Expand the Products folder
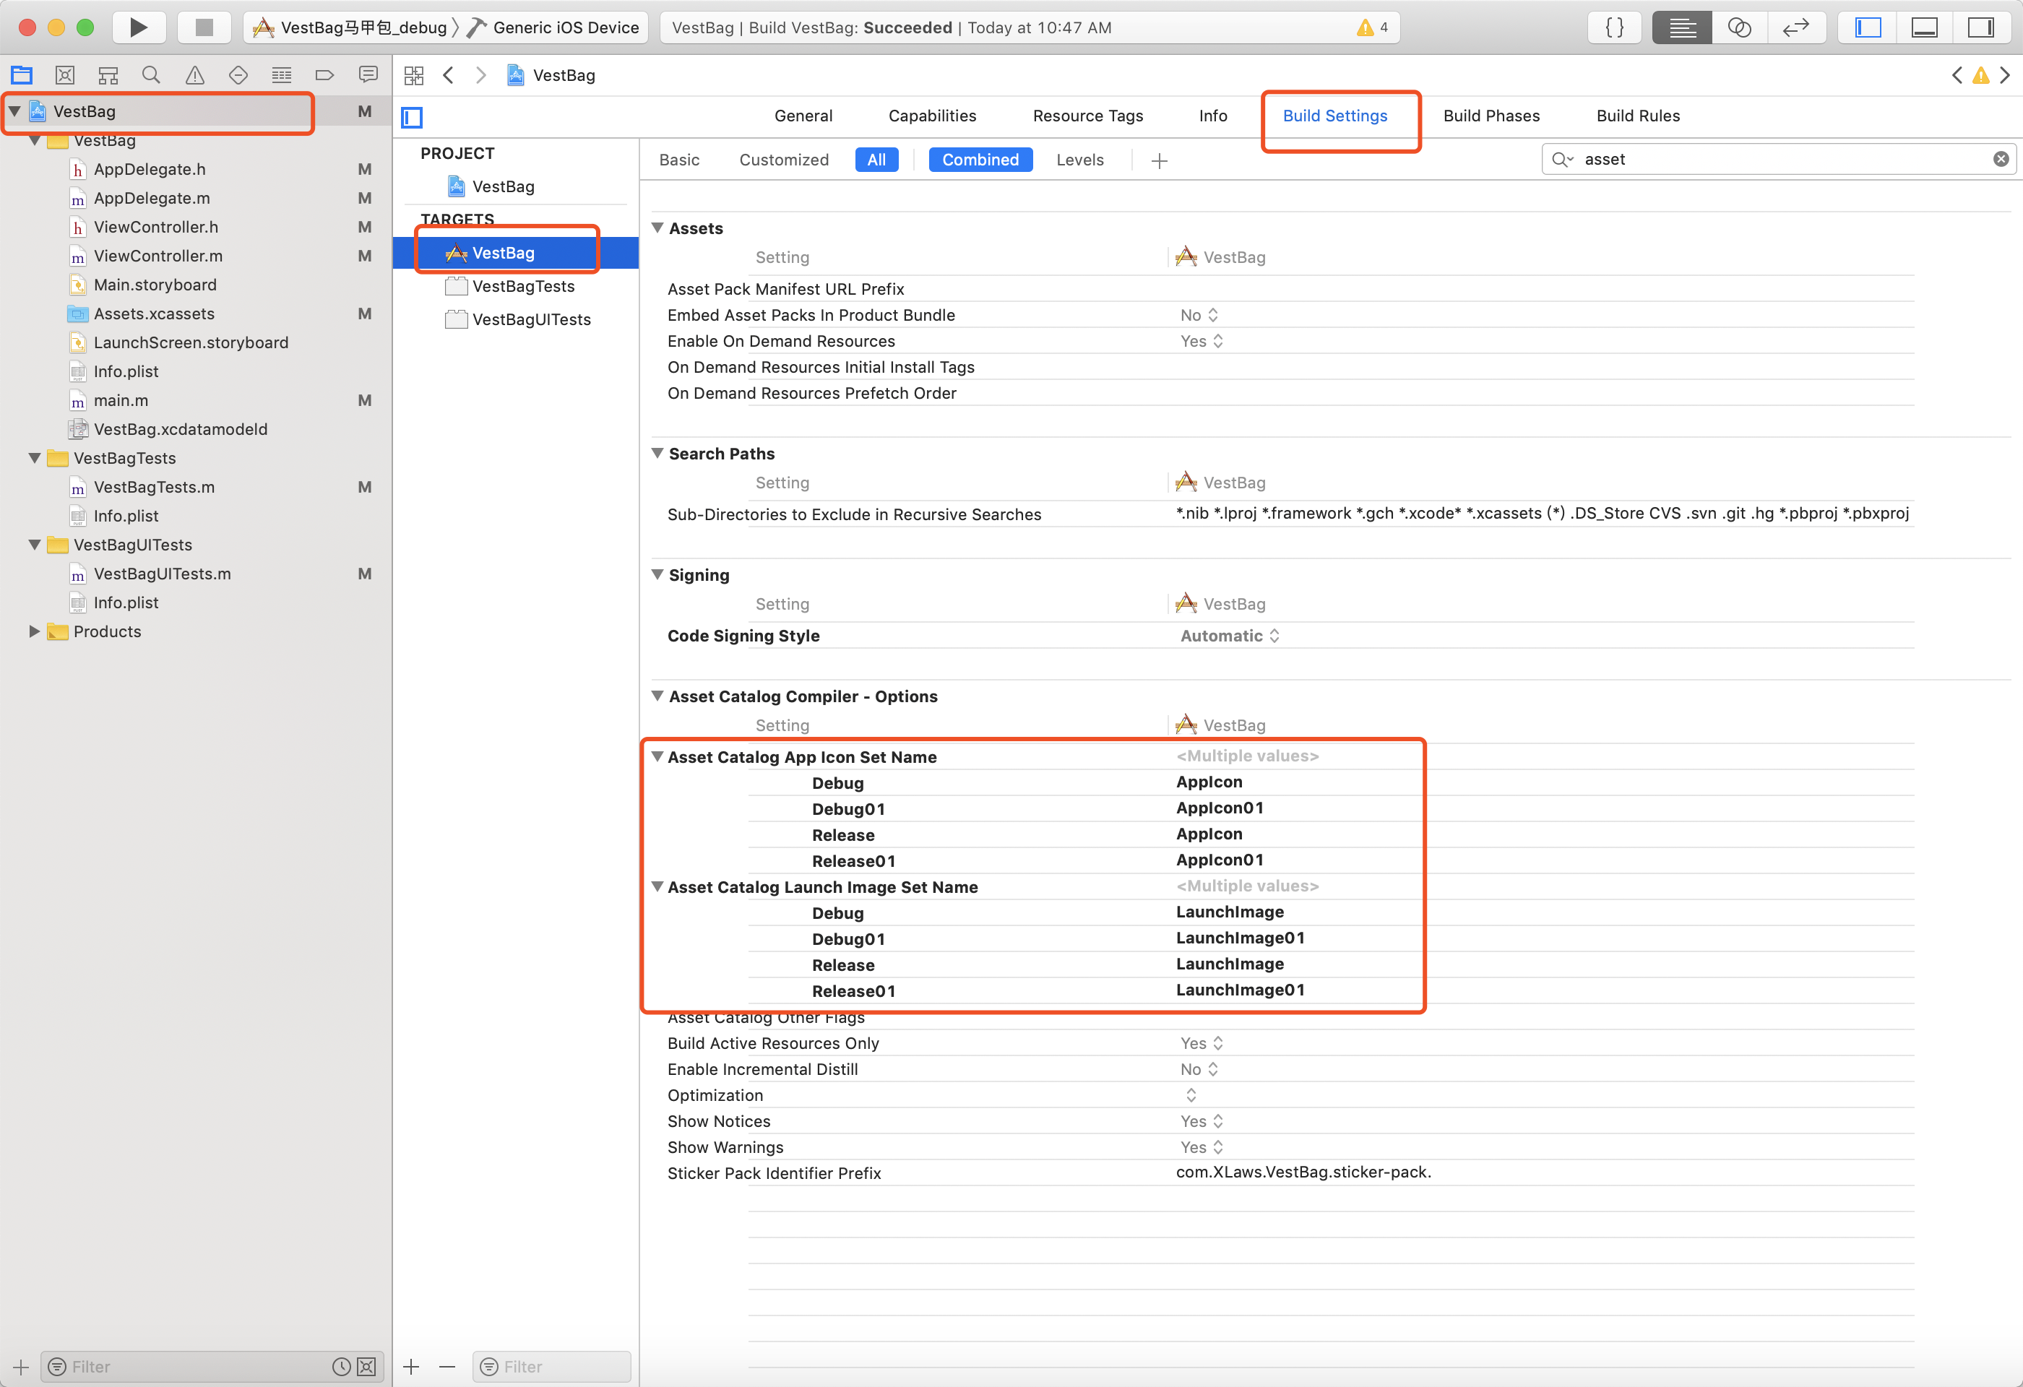2023x1387 pixels. (34, 631)
